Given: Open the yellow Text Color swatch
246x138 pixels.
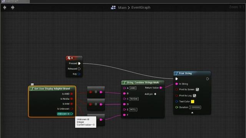Looking at the screenshot, I should (x=193, y=102).
